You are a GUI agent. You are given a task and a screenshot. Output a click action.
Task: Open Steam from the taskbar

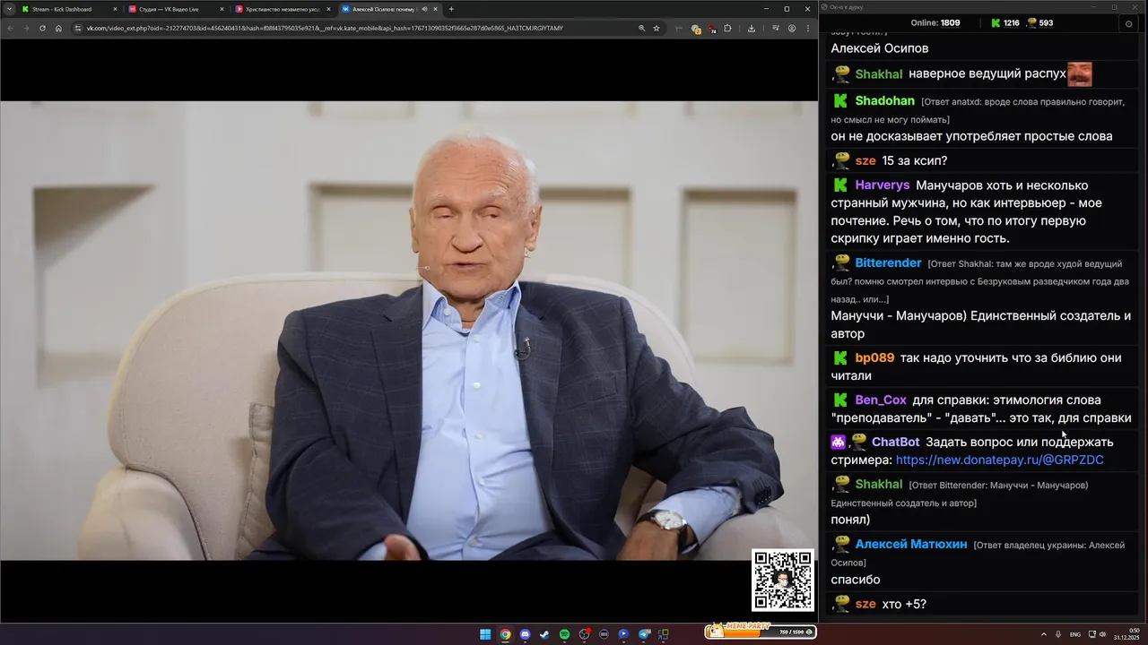(544, 634)
